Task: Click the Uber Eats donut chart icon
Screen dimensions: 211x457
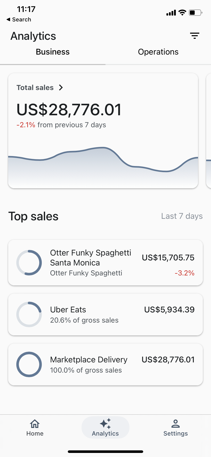Action: click(29, 314)
